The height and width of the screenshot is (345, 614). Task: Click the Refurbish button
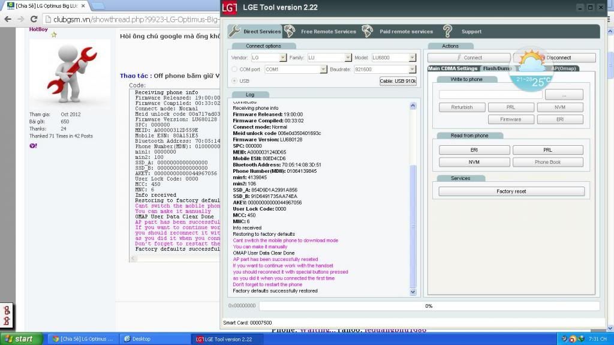pyautogui.click(x=462, y=107)
